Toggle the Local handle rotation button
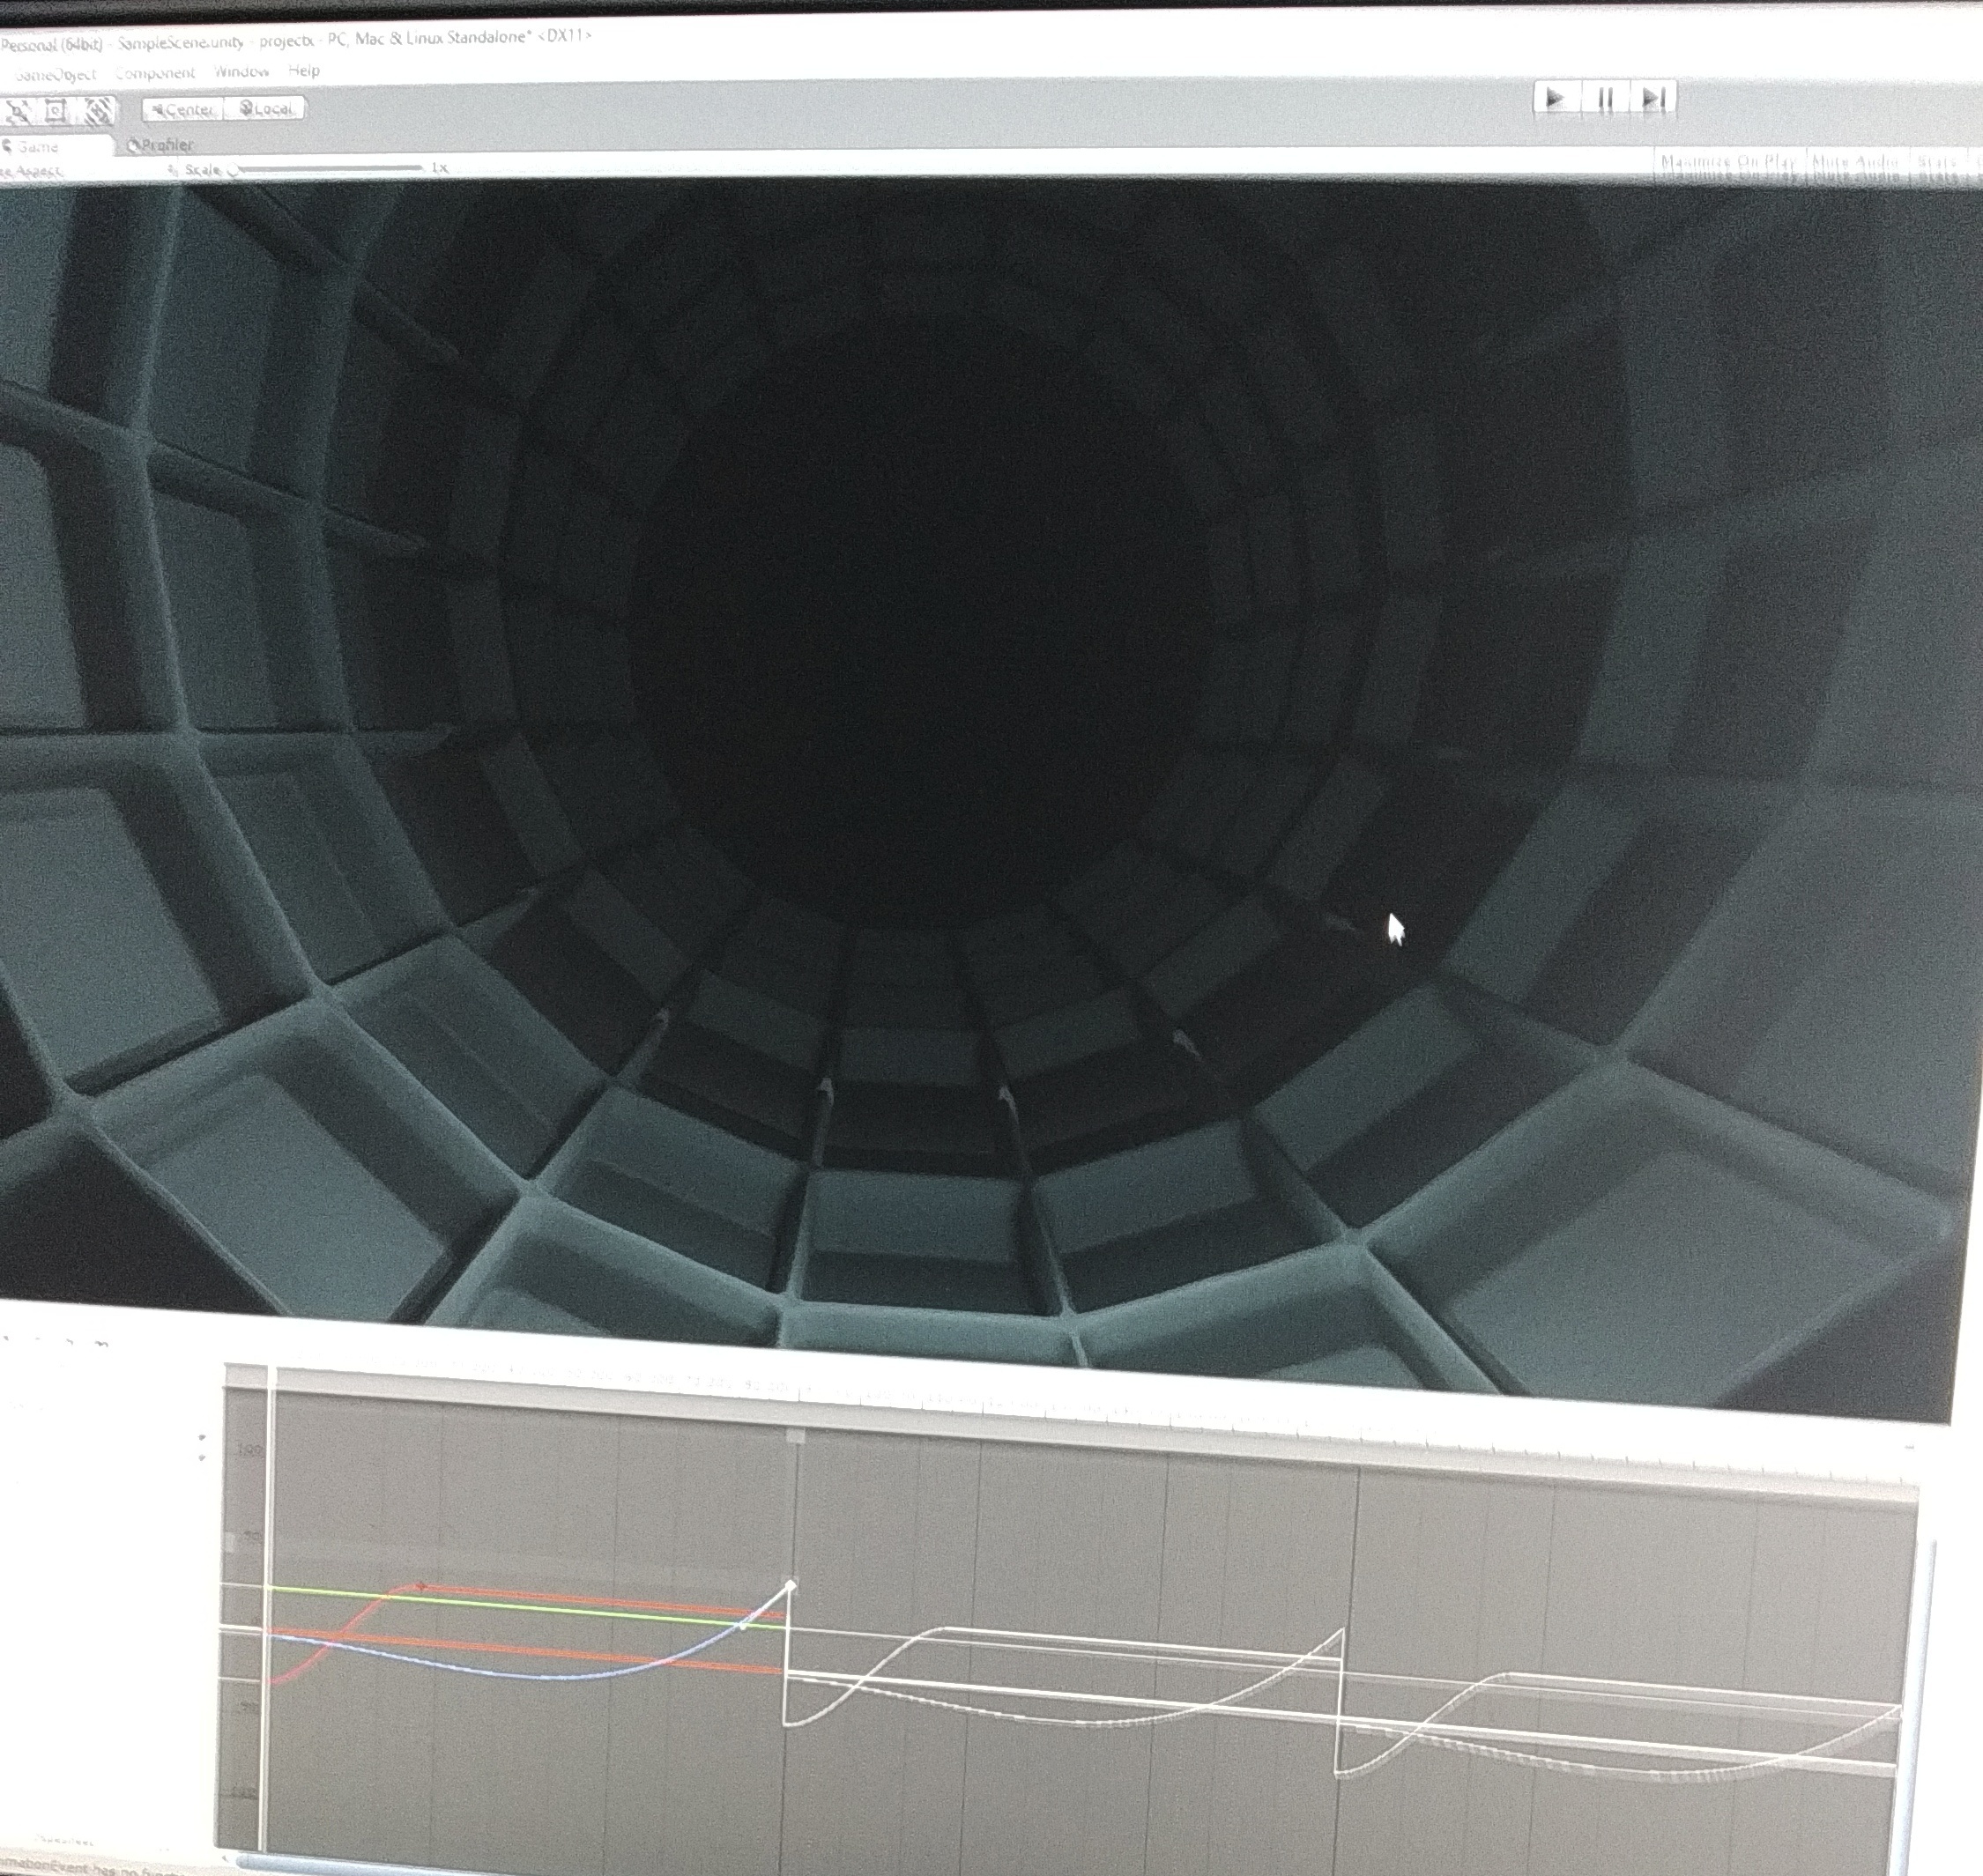 [x=265, y=109]
